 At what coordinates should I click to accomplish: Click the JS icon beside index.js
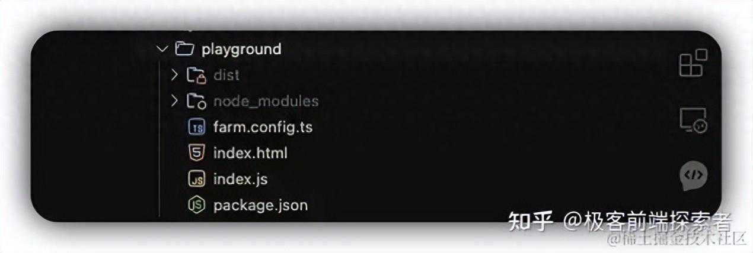coord(196,179)
